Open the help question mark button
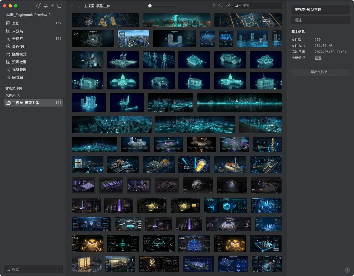This screenshot has width=354, height=276. (347, 270)
